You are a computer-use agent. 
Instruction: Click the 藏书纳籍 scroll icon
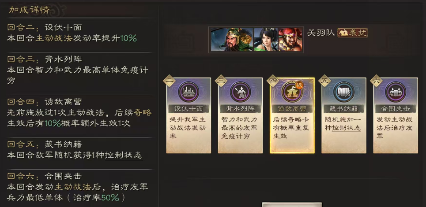tap(344, 92)
